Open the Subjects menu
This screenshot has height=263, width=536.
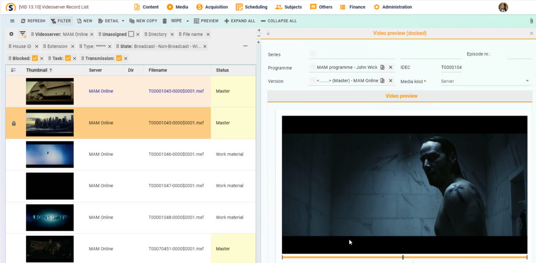click(x=288, y=7)
